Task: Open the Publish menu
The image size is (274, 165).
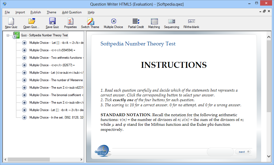Action: point(36,12)
